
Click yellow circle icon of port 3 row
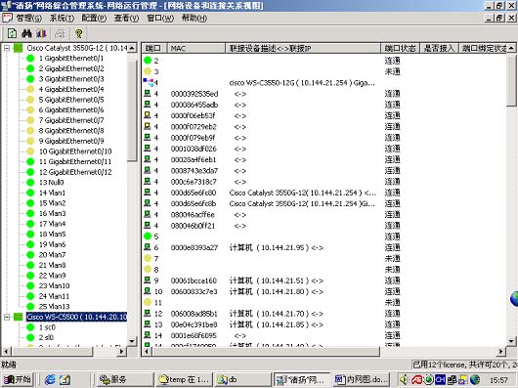148,71
